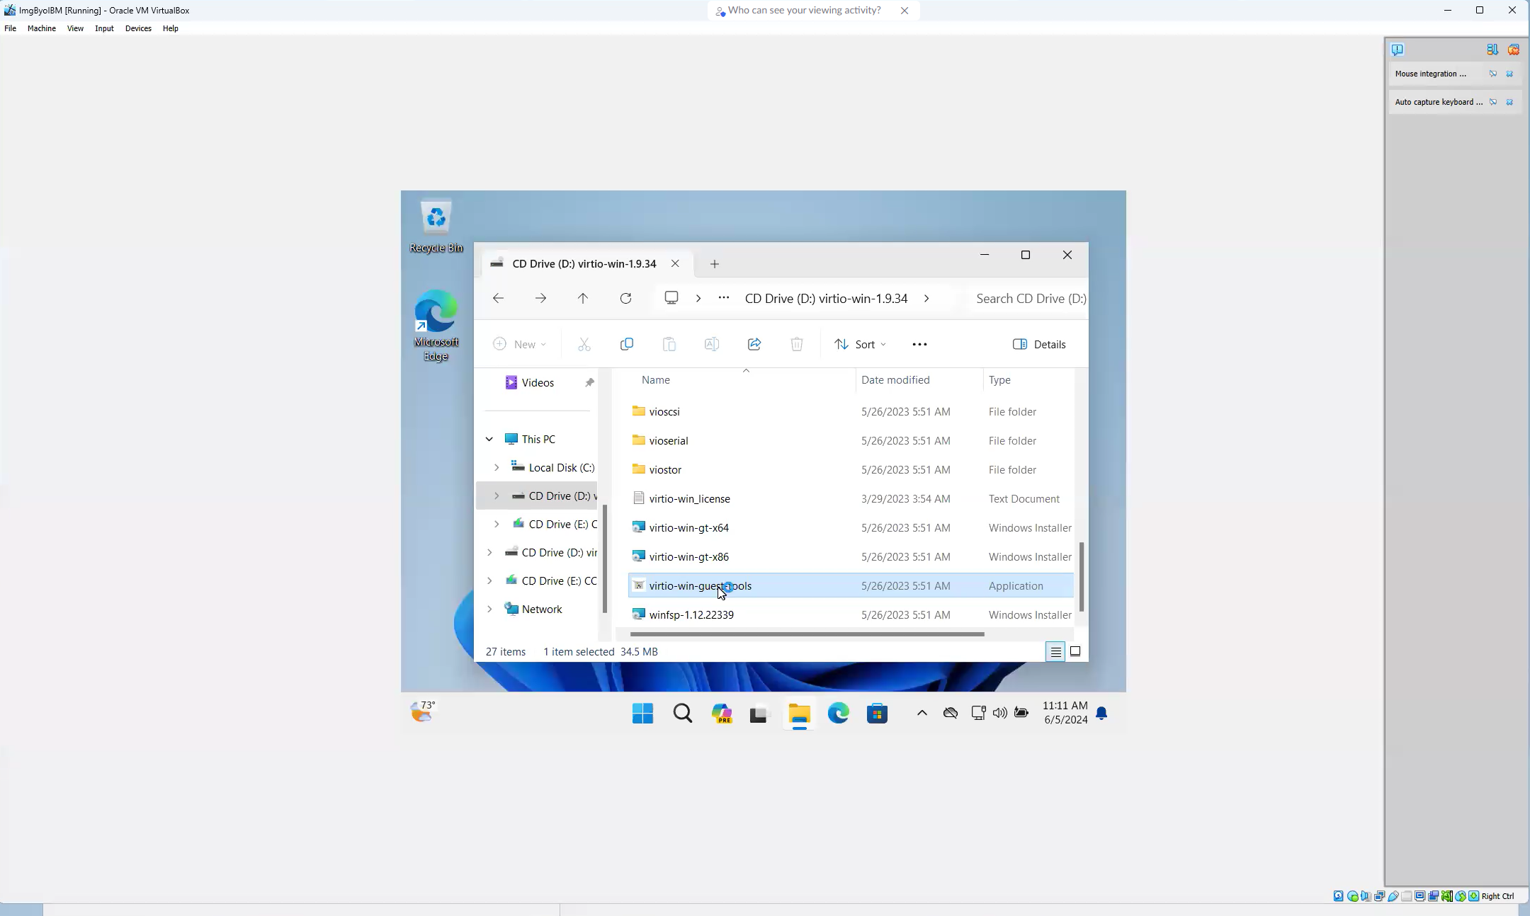This screenshot has height=916, width=1530.
Task: Switch to details list view toggle
Action: pyautogui.click(x=1055, y=652)
